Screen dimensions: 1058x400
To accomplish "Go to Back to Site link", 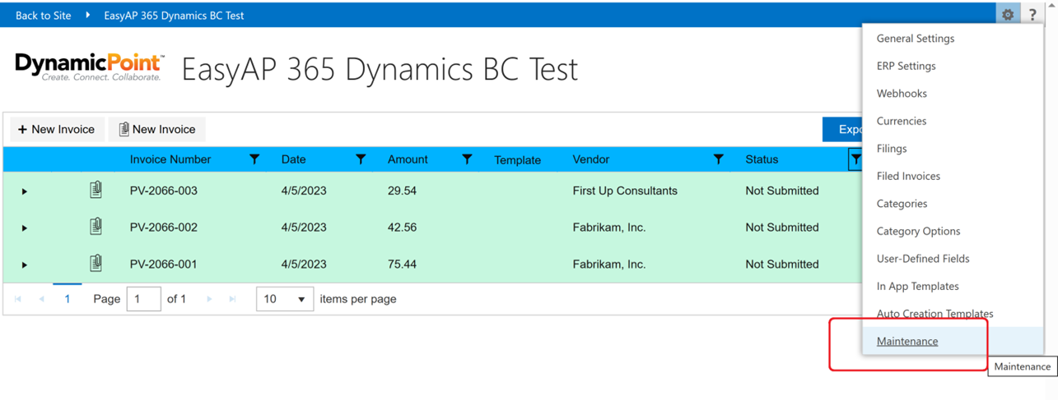I will (x=43, y=15).
